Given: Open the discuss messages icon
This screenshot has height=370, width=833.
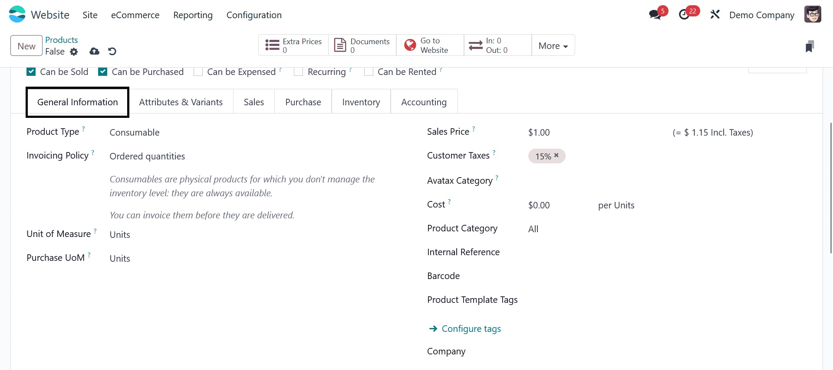Looking at the screenshot, I should point(655,15).
